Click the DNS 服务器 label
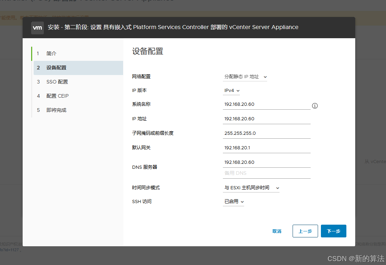The image size is (386, 265). (x=144, y=167)
